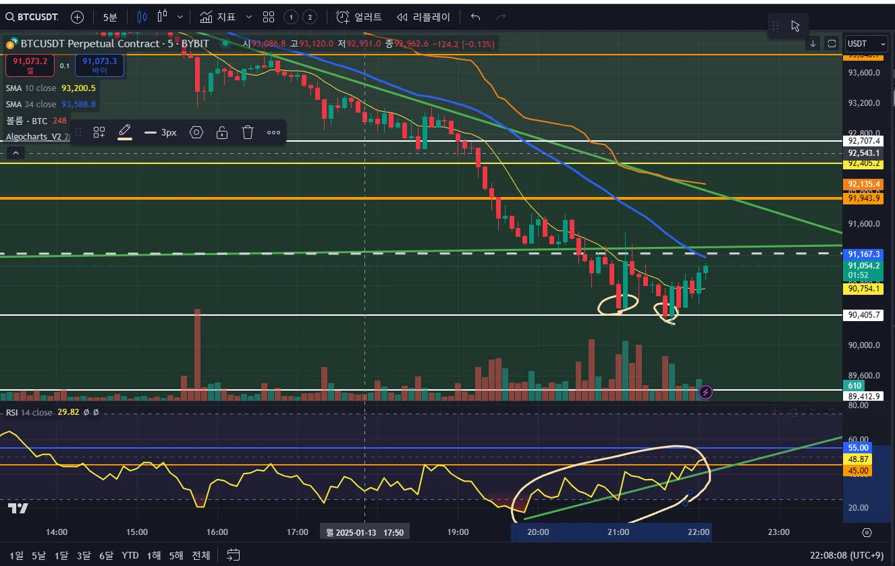Screen dimensions: 895x566
Task: Click the undo arrow in top toolbar
Action: [476, 17]
